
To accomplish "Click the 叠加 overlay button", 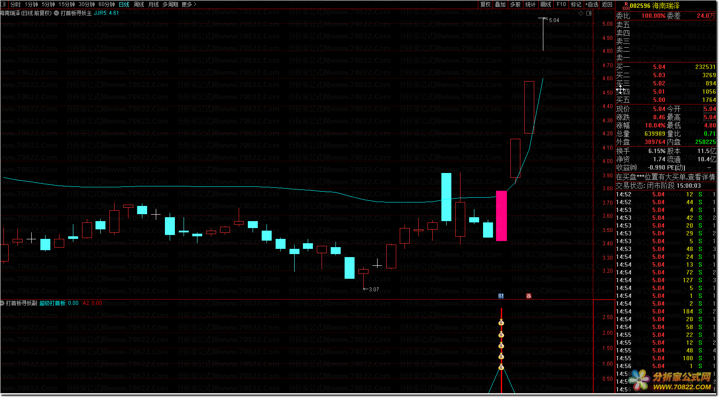I will coord(500,4).
